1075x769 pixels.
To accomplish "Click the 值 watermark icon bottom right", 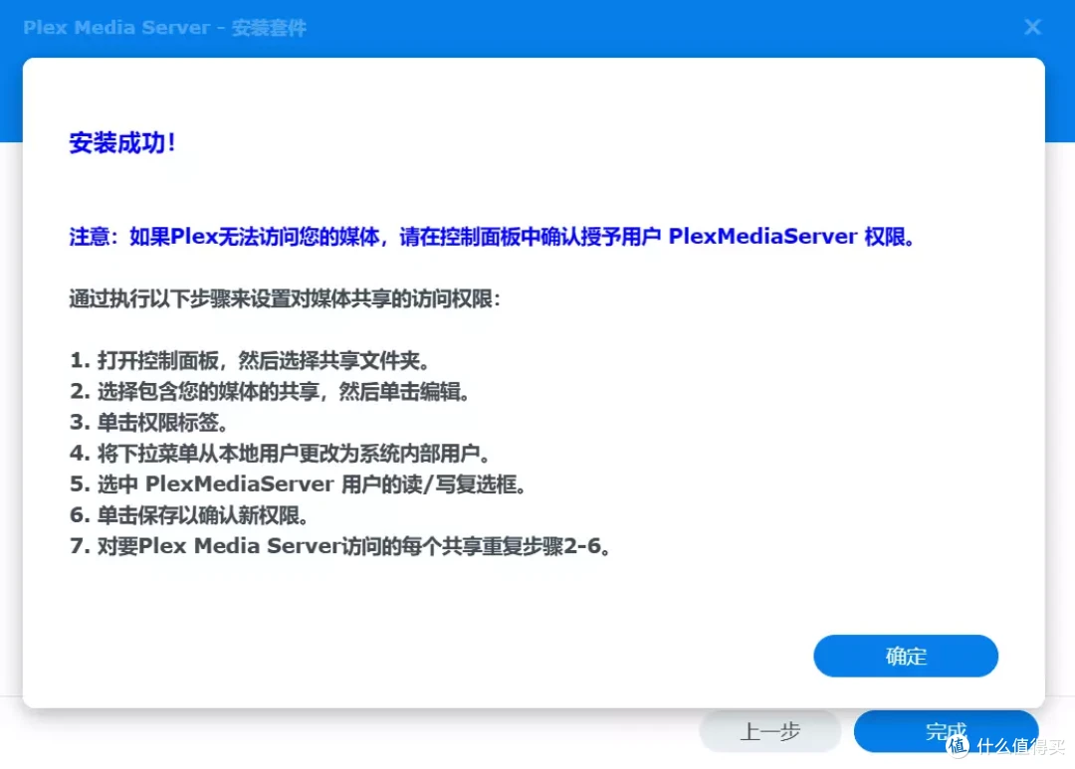I will point(959,746).
